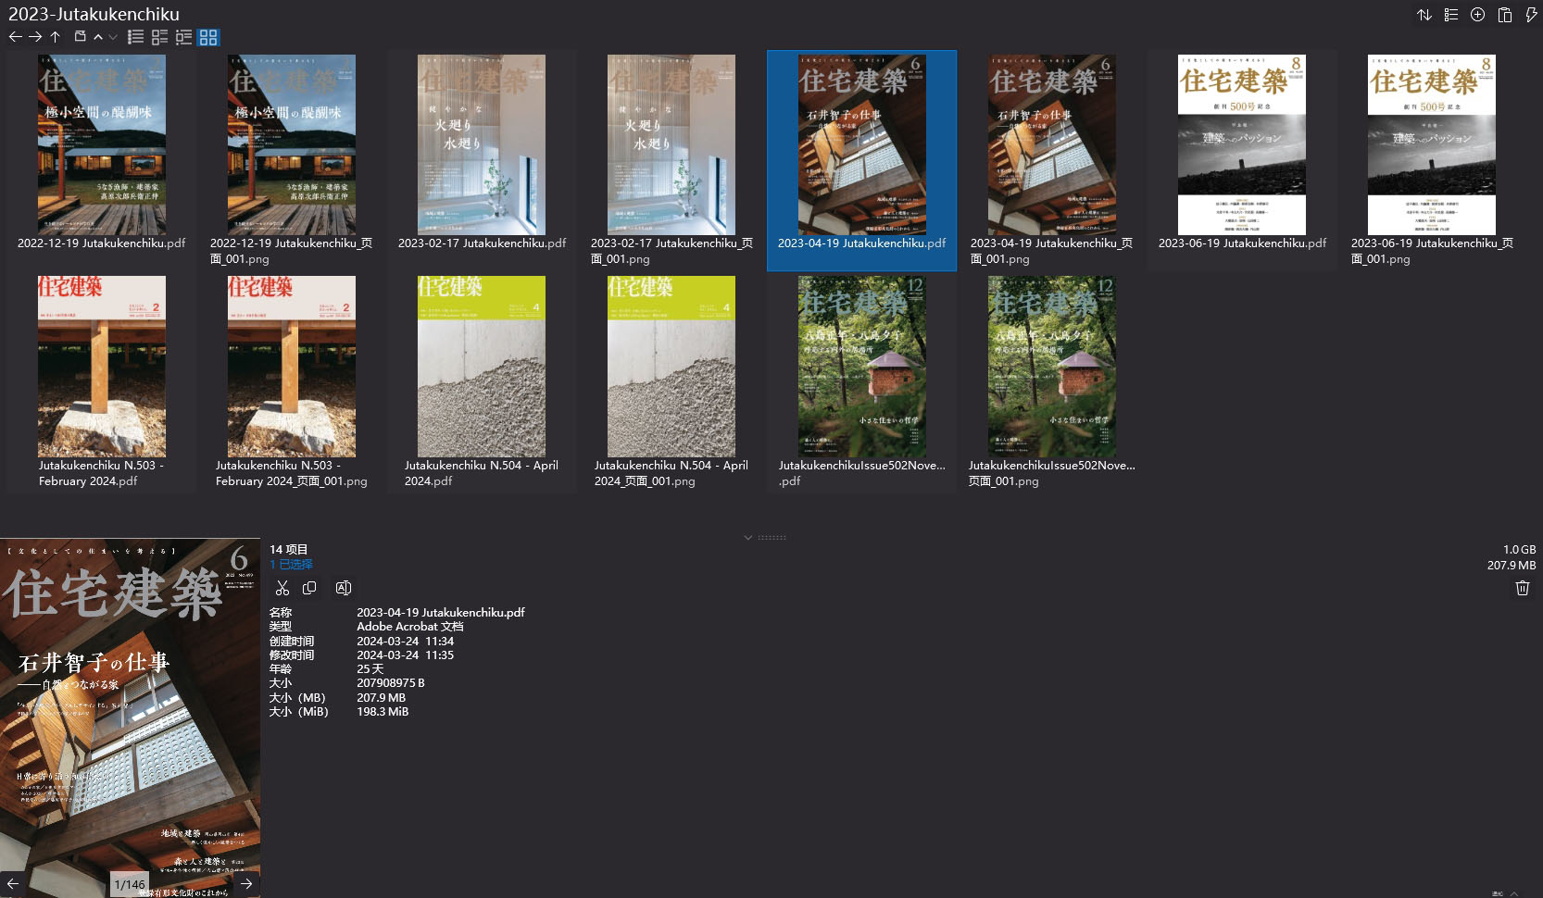Toggle grid view mode

coord(207,37)
